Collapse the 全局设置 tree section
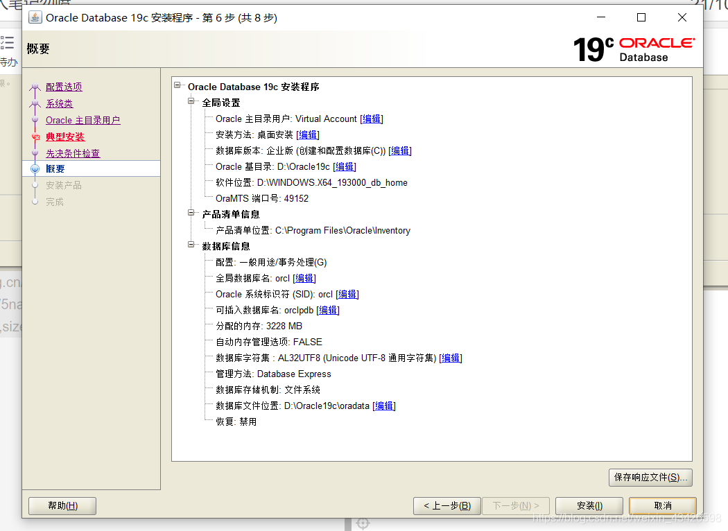728x531 pixels. pyautogui.click(x=191, y=101)
